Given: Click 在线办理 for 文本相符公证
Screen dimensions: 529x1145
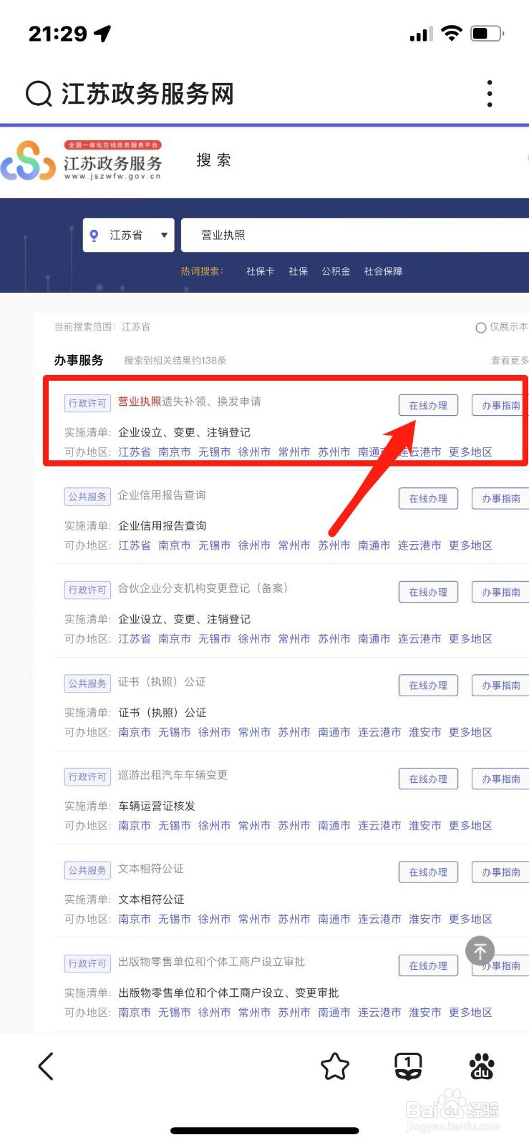Looking at the screenshot, I should pos(428,872).
